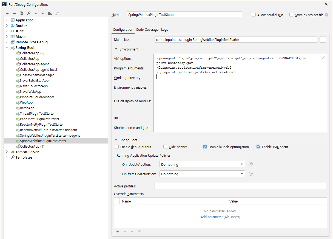Sort configurations with the sort icon
333x239 pixels.
click(58, 13)
